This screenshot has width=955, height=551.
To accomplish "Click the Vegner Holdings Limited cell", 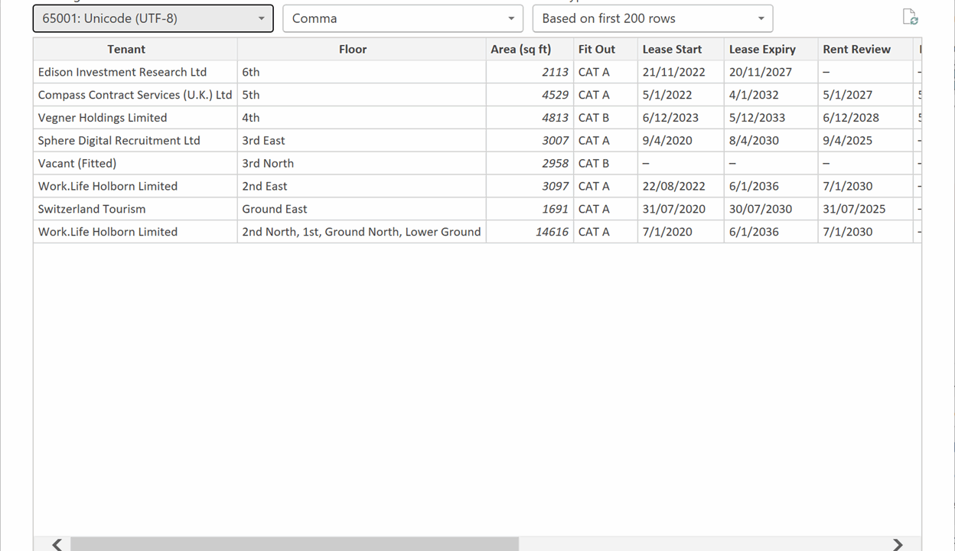I will pos(135,118).
